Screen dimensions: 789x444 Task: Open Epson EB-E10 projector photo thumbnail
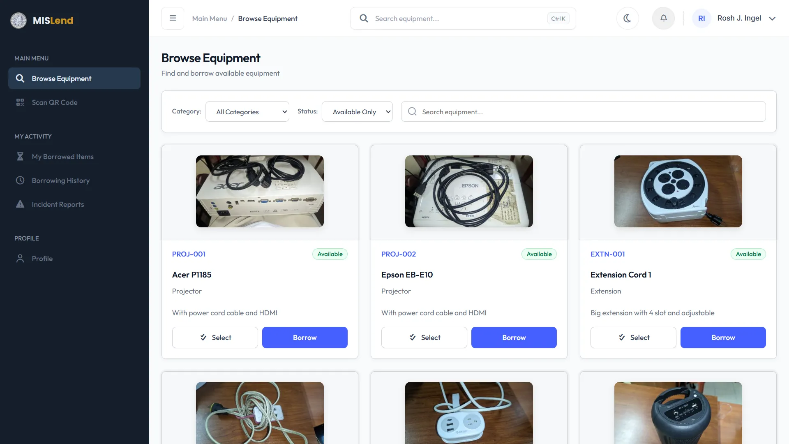(469, 191)
